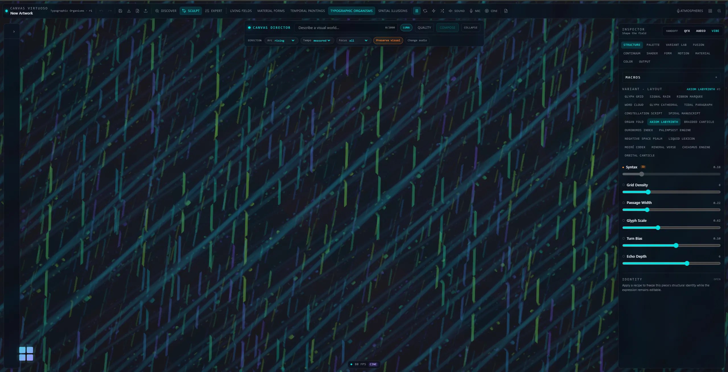Add a macro with the plus icon
The image size is (728, 372).
coord(716,77)
